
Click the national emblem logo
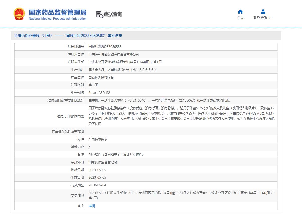(x=19, y=14)
